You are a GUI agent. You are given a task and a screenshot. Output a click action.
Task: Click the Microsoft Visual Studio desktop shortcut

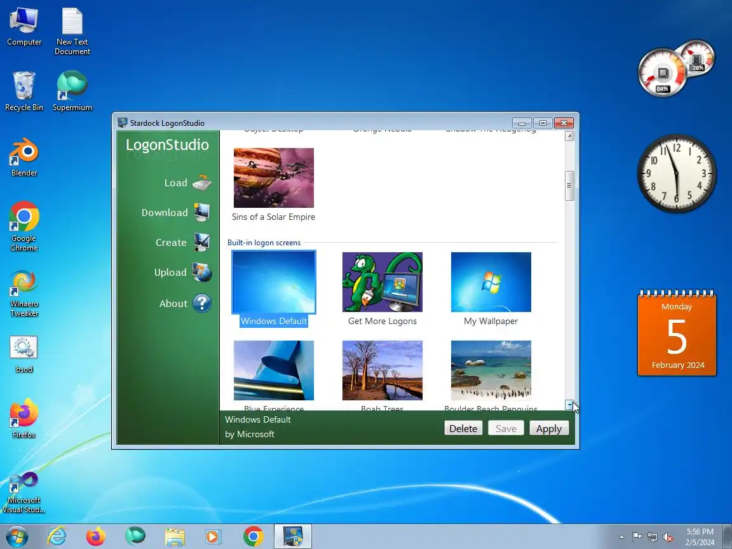click(x=24, y=492)
